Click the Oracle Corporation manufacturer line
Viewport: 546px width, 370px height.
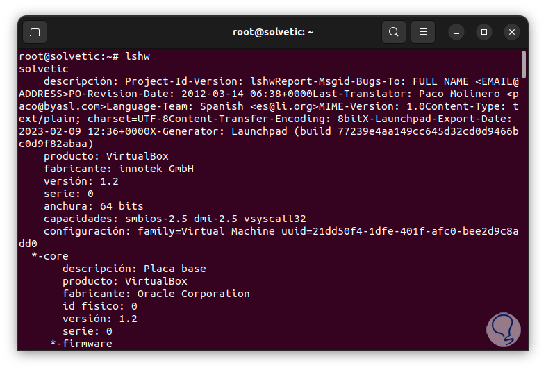tap(156, 294)
